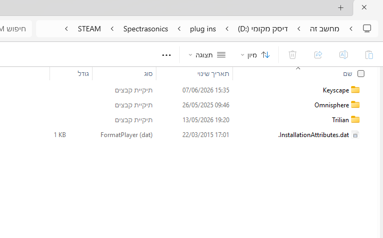Select the .InstallationAttributes.dat file icon
This screenshot has width=383, height=238.
point(355,134)
